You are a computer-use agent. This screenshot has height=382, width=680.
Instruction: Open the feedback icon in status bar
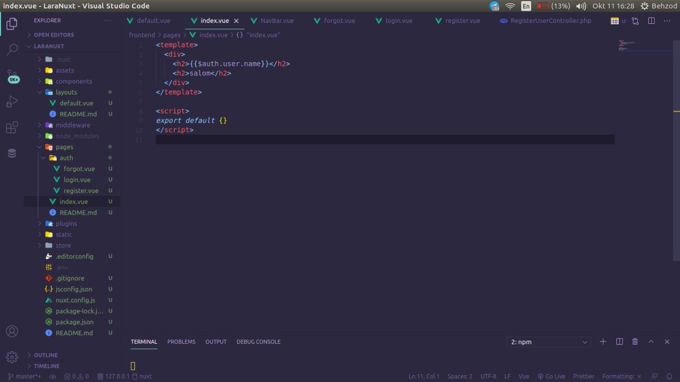[x=654, y=376]
